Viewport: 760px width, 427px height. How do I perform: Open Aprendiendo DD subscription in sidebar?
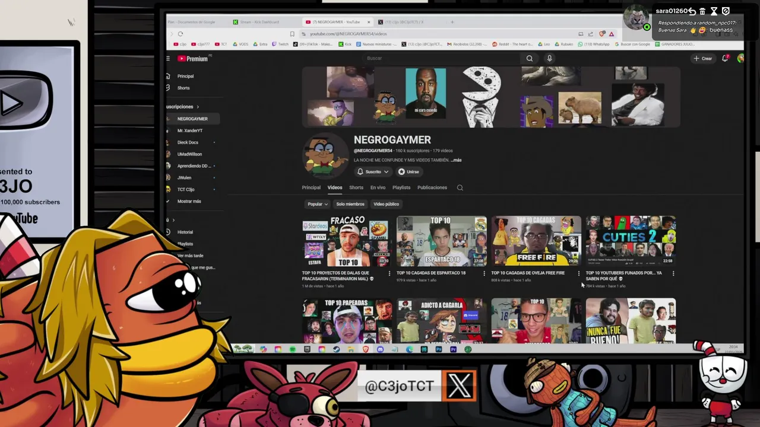pos(193,166)
